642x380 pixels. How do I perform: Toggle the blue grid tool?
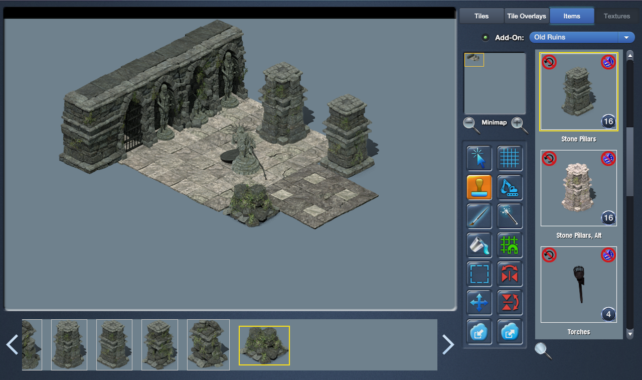pos(510,159)
